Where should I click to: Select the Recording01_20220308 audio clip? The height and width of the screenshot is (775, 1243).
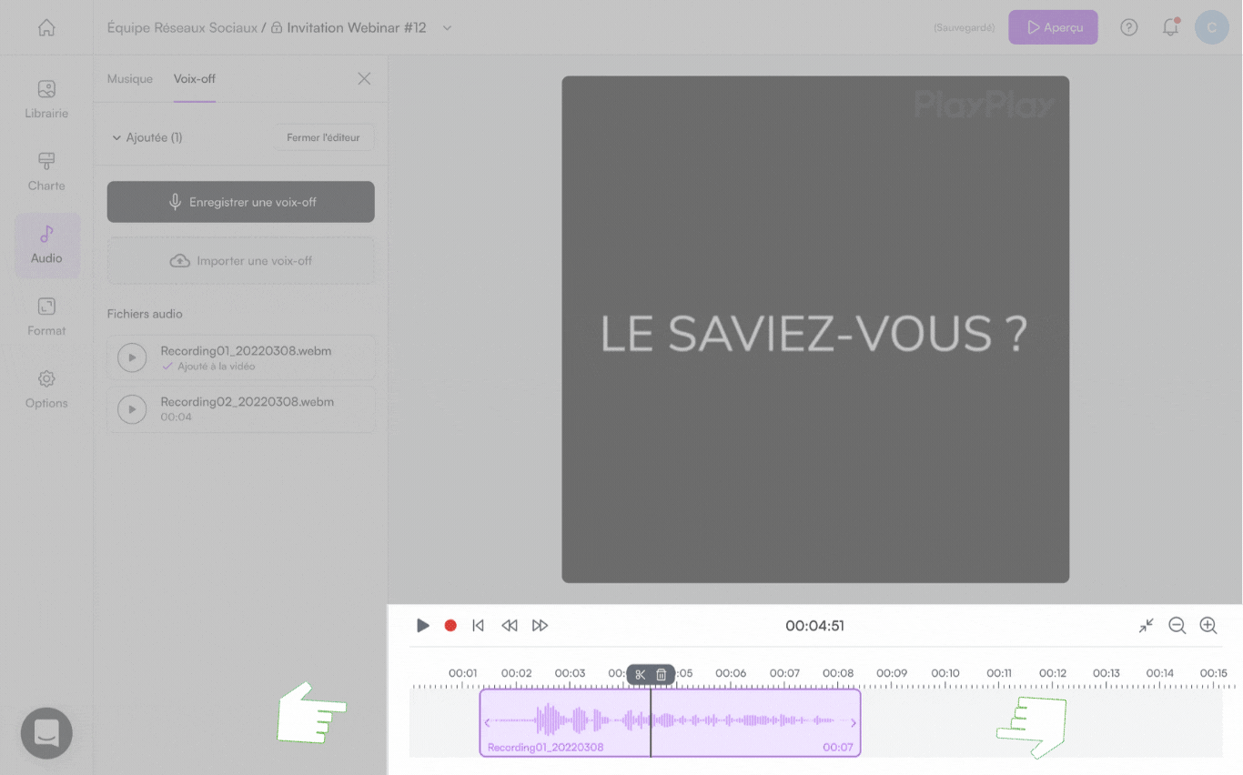tap(670, 723)
